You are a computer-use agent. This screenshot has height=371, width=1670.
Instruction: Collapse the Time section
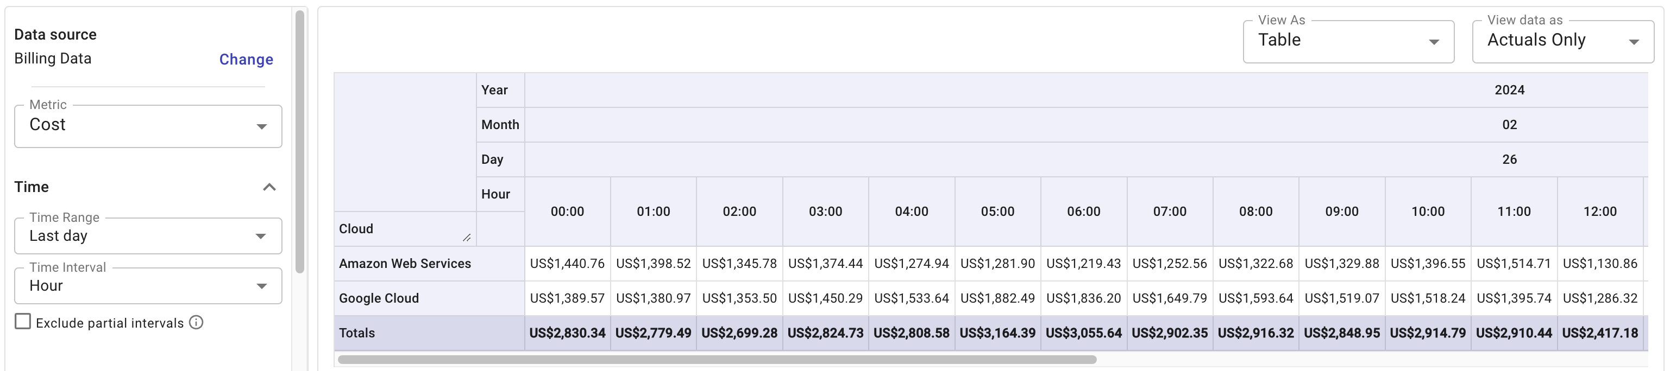click(269, 187)
